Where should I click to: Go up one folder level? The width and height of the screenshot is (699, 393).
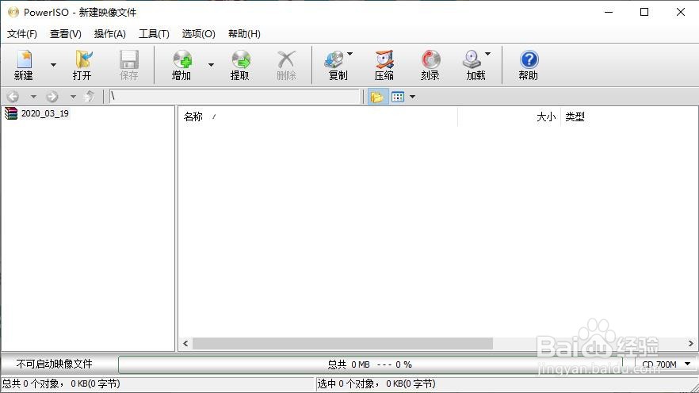coord(90,96)
